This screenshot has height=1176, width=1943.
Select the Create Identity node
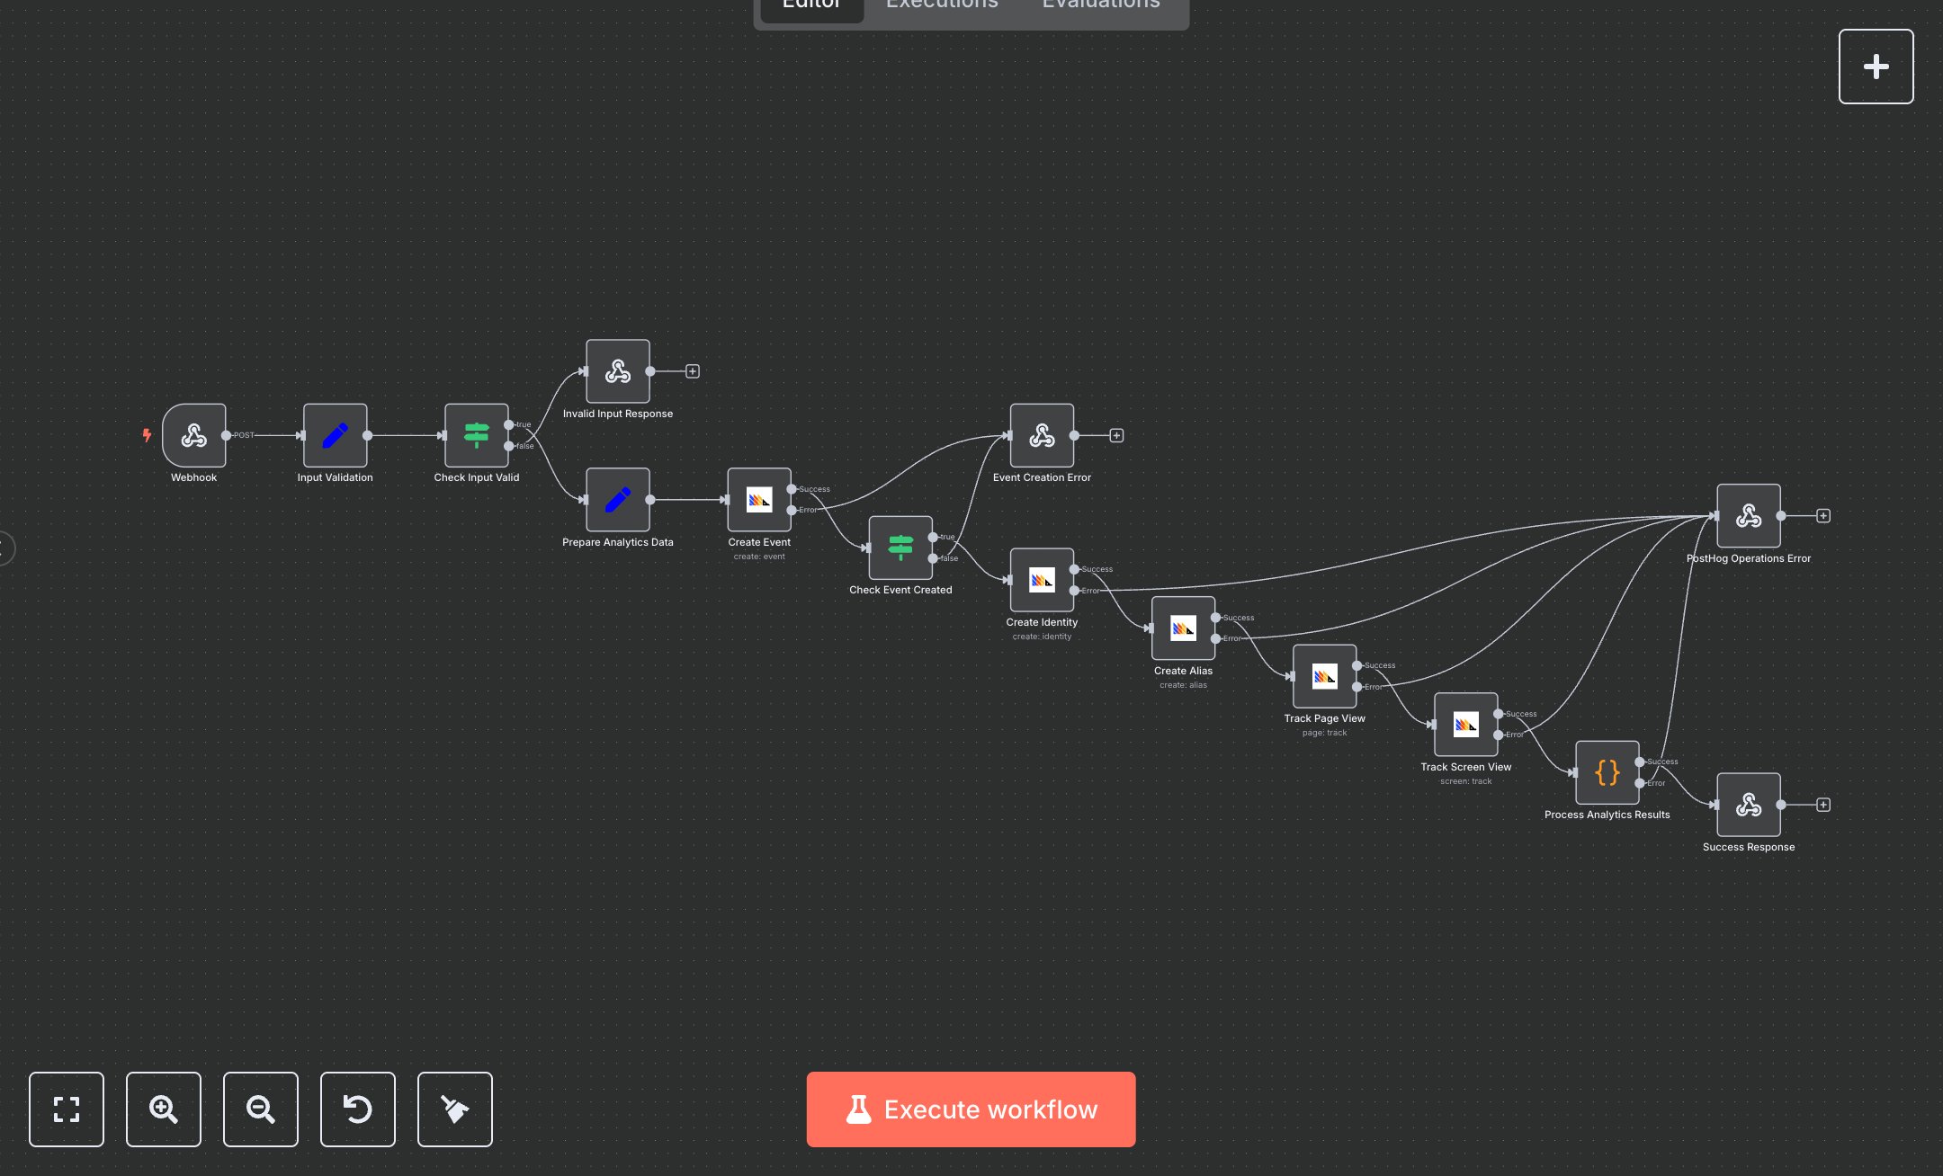point(1042,580)
